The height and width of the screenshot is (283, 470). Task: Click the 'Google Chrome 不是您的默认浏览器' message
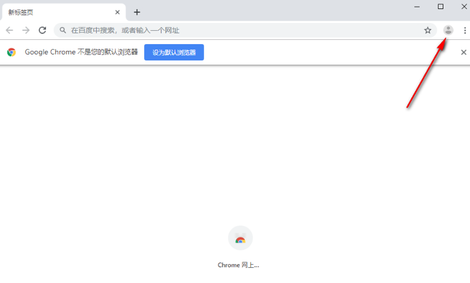tap(81, 52)
